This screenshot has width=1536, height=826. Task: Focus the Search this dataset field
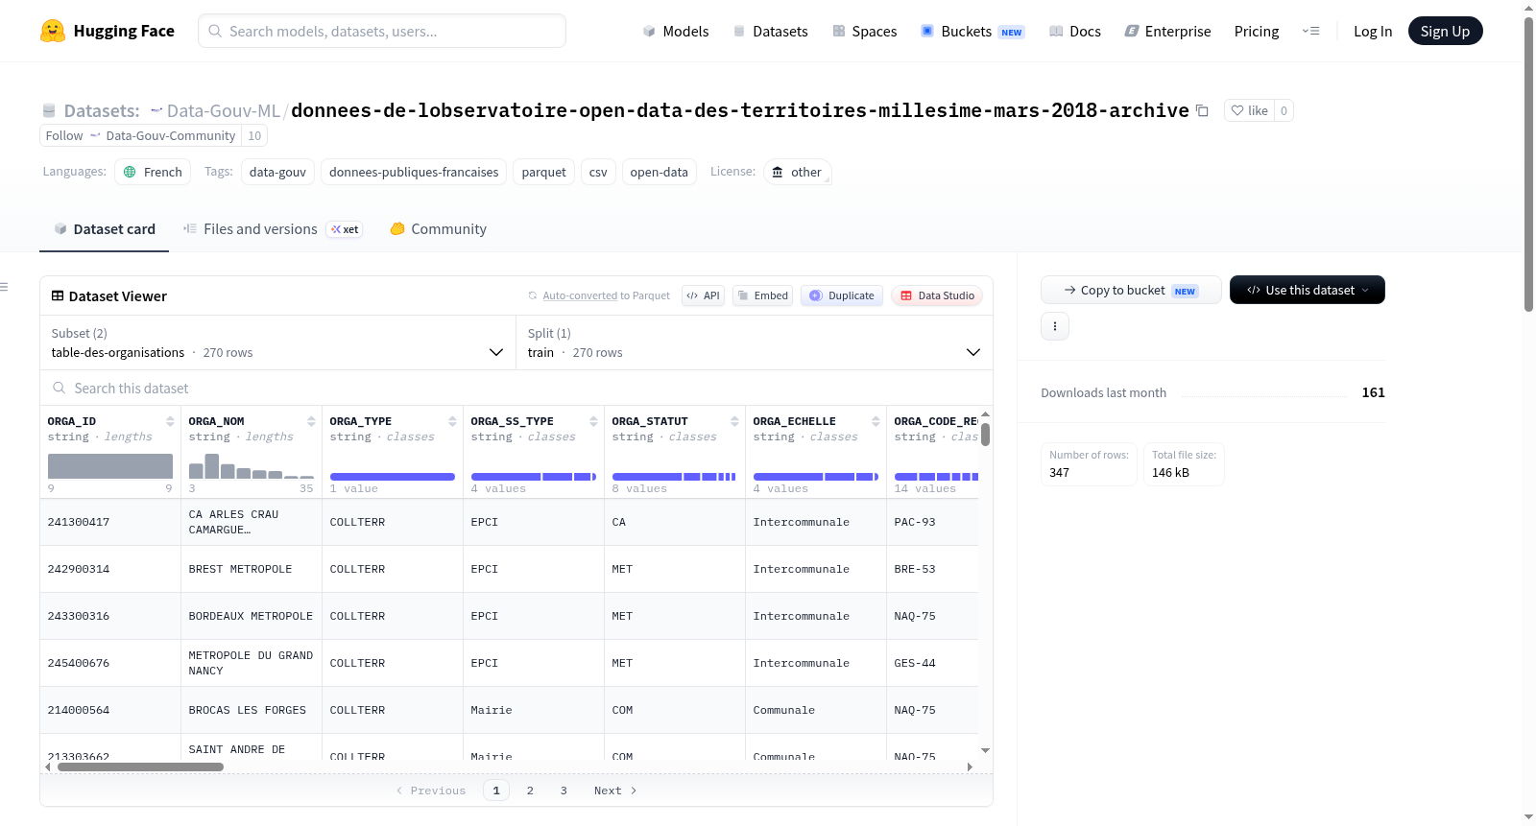pyautogui.click(x=516, y=388)
